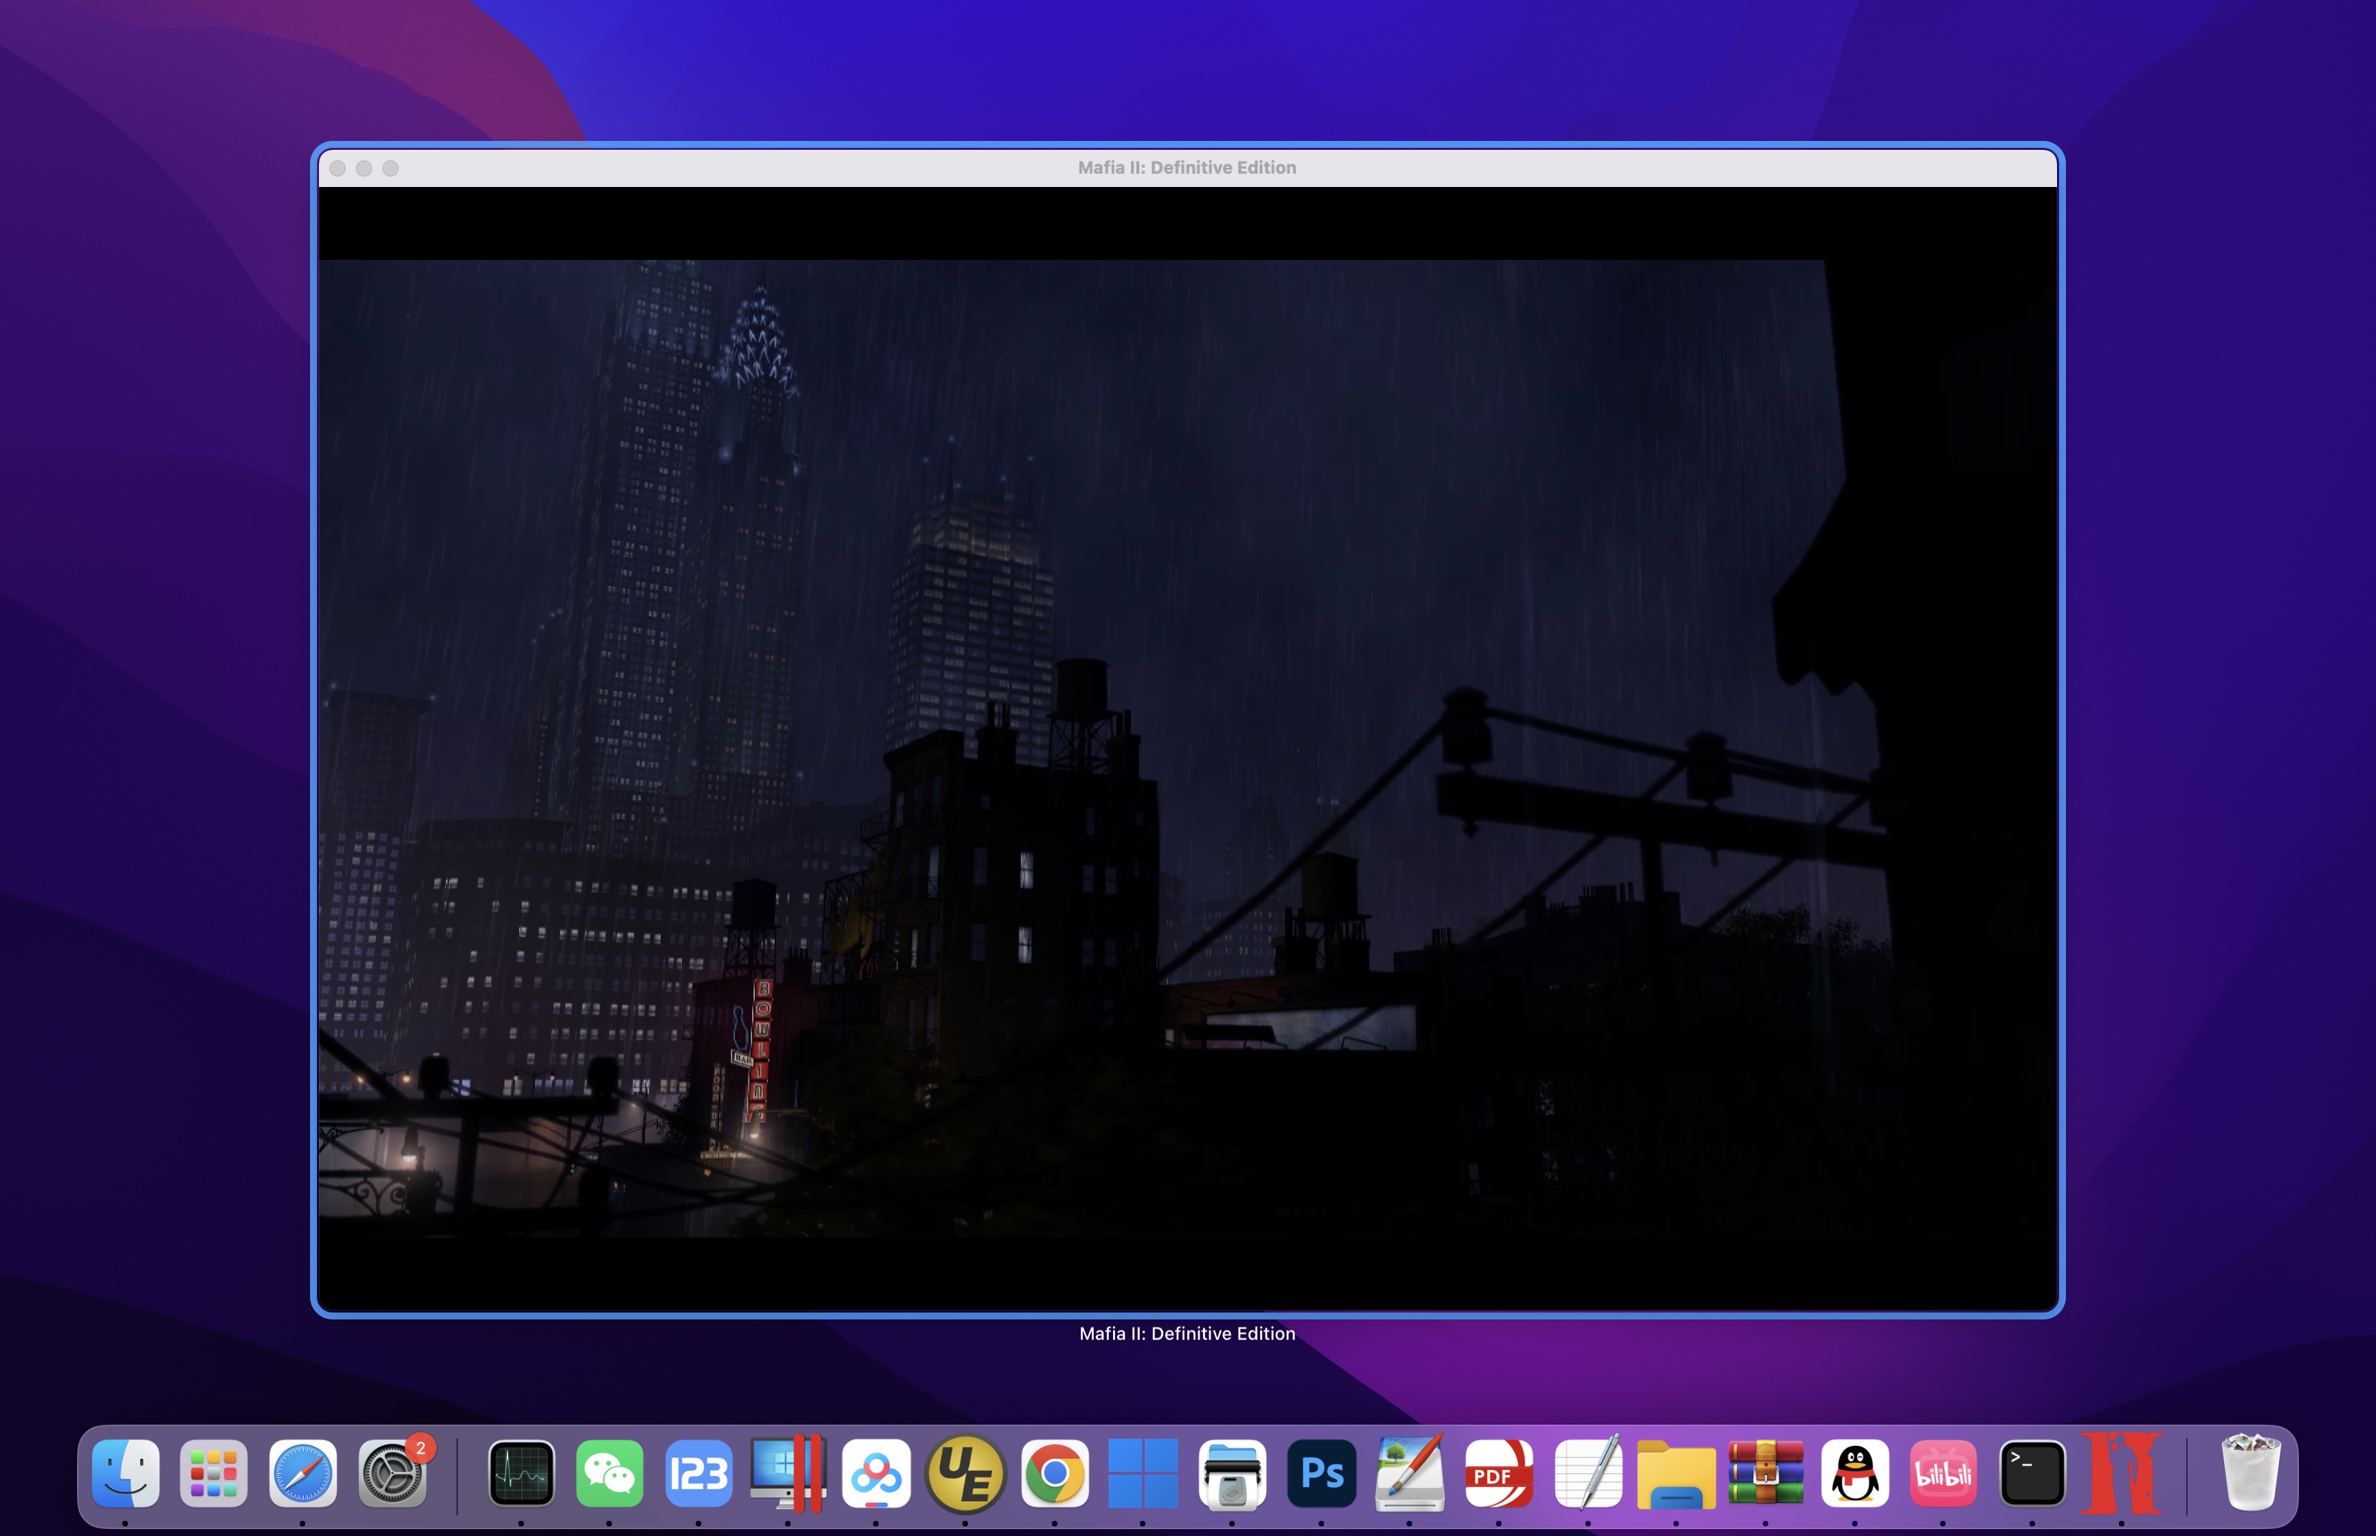The height and width of the screenshot is (1536, 2376).
Task: Launch UltraEdit (UE) from the Dock
Action: pyautogui.click(x=965, y=1473)
